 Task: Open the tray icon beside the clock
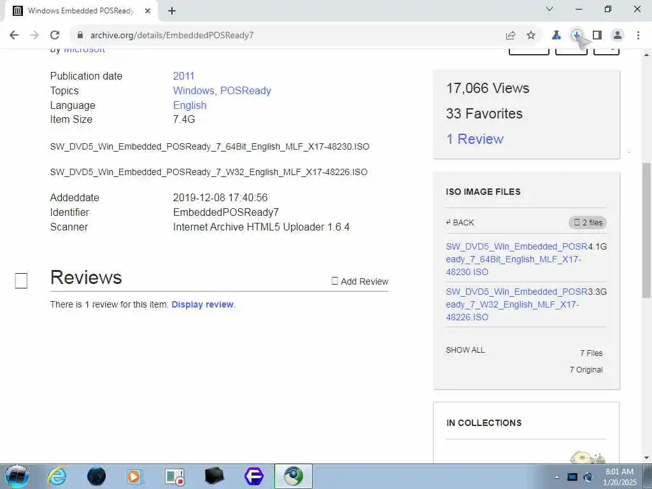pyautogui.click(x=588, y=477)
